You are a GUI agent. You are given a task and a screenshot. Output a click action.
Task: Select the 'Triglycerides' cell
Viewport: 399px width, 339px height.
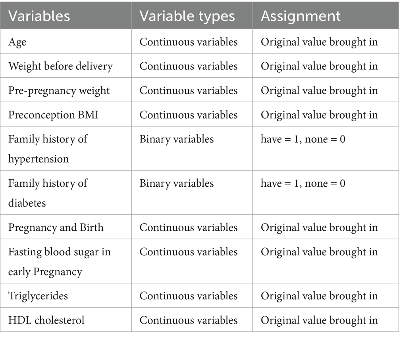(x=38, y=296)
